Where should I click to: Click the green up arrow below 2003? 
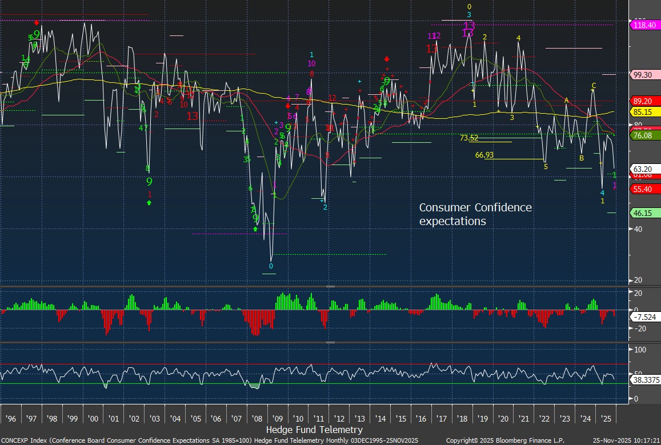[150, 203]
